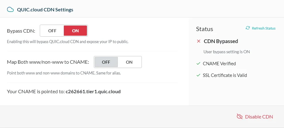284x128 pixels.
Task: Click the CNAME Verified status text
Action: click(219, 64)
